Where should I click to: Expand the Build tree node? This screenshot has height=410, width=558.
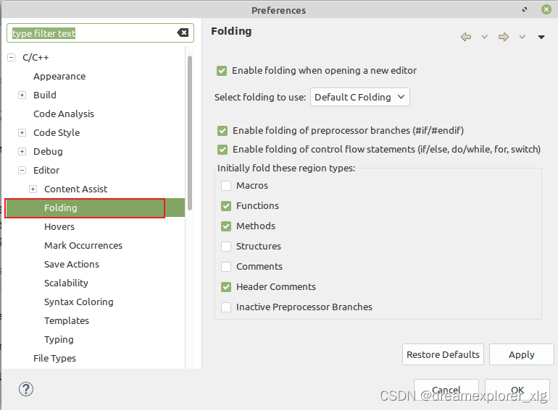coord(22,95)
